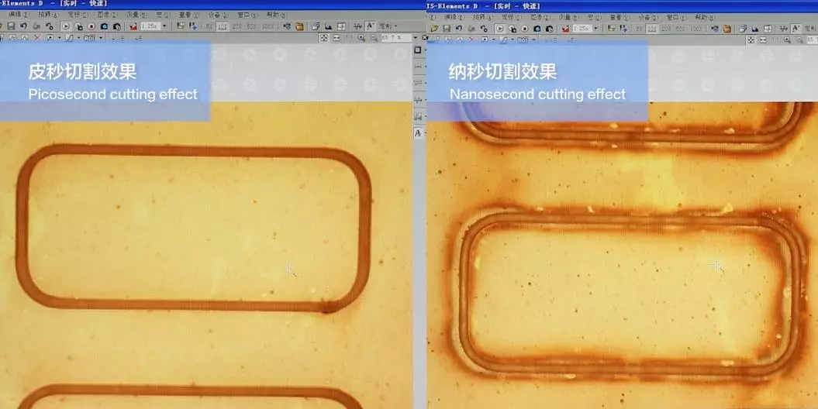The image size is (818, 409).
Task: Click red Record button in right window
Action: pyautogui.click(x=525, y=29)
